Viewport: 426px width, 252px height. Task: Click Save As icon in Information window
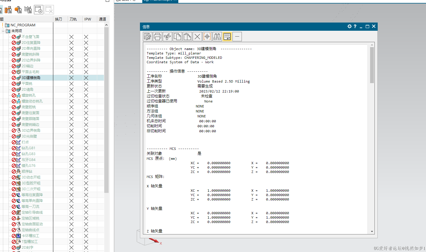[x=148, y=37]
